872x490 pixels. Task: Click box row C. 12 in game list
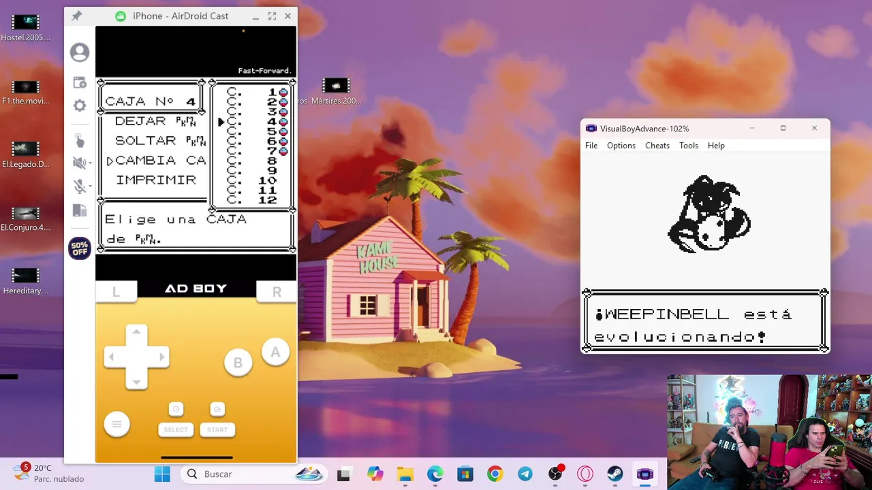pos(251,200)
